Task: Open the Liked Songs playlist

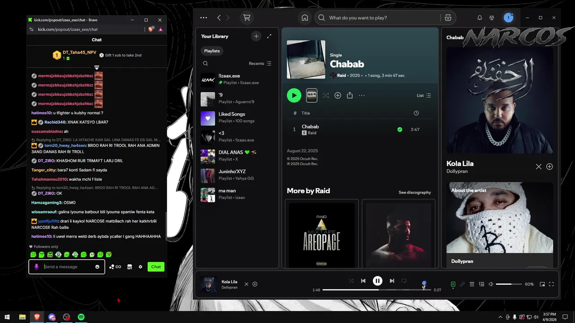Action: tap(237, 118)
